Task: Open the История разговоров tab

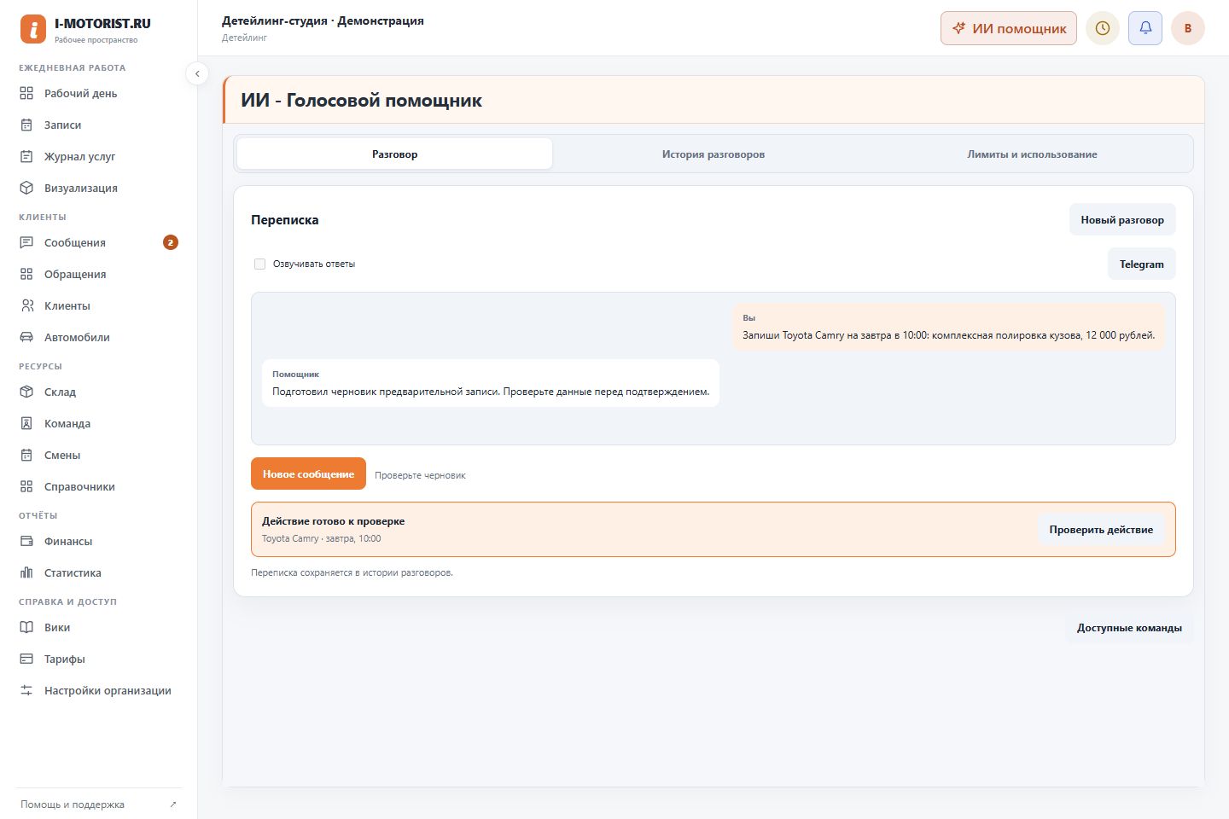Action: click(714, 154)
